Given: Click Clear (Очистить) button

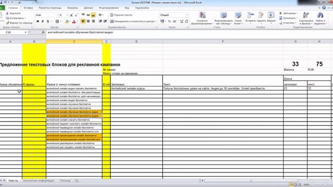Looking at the screenshot, I should click(x=287, y=23).
